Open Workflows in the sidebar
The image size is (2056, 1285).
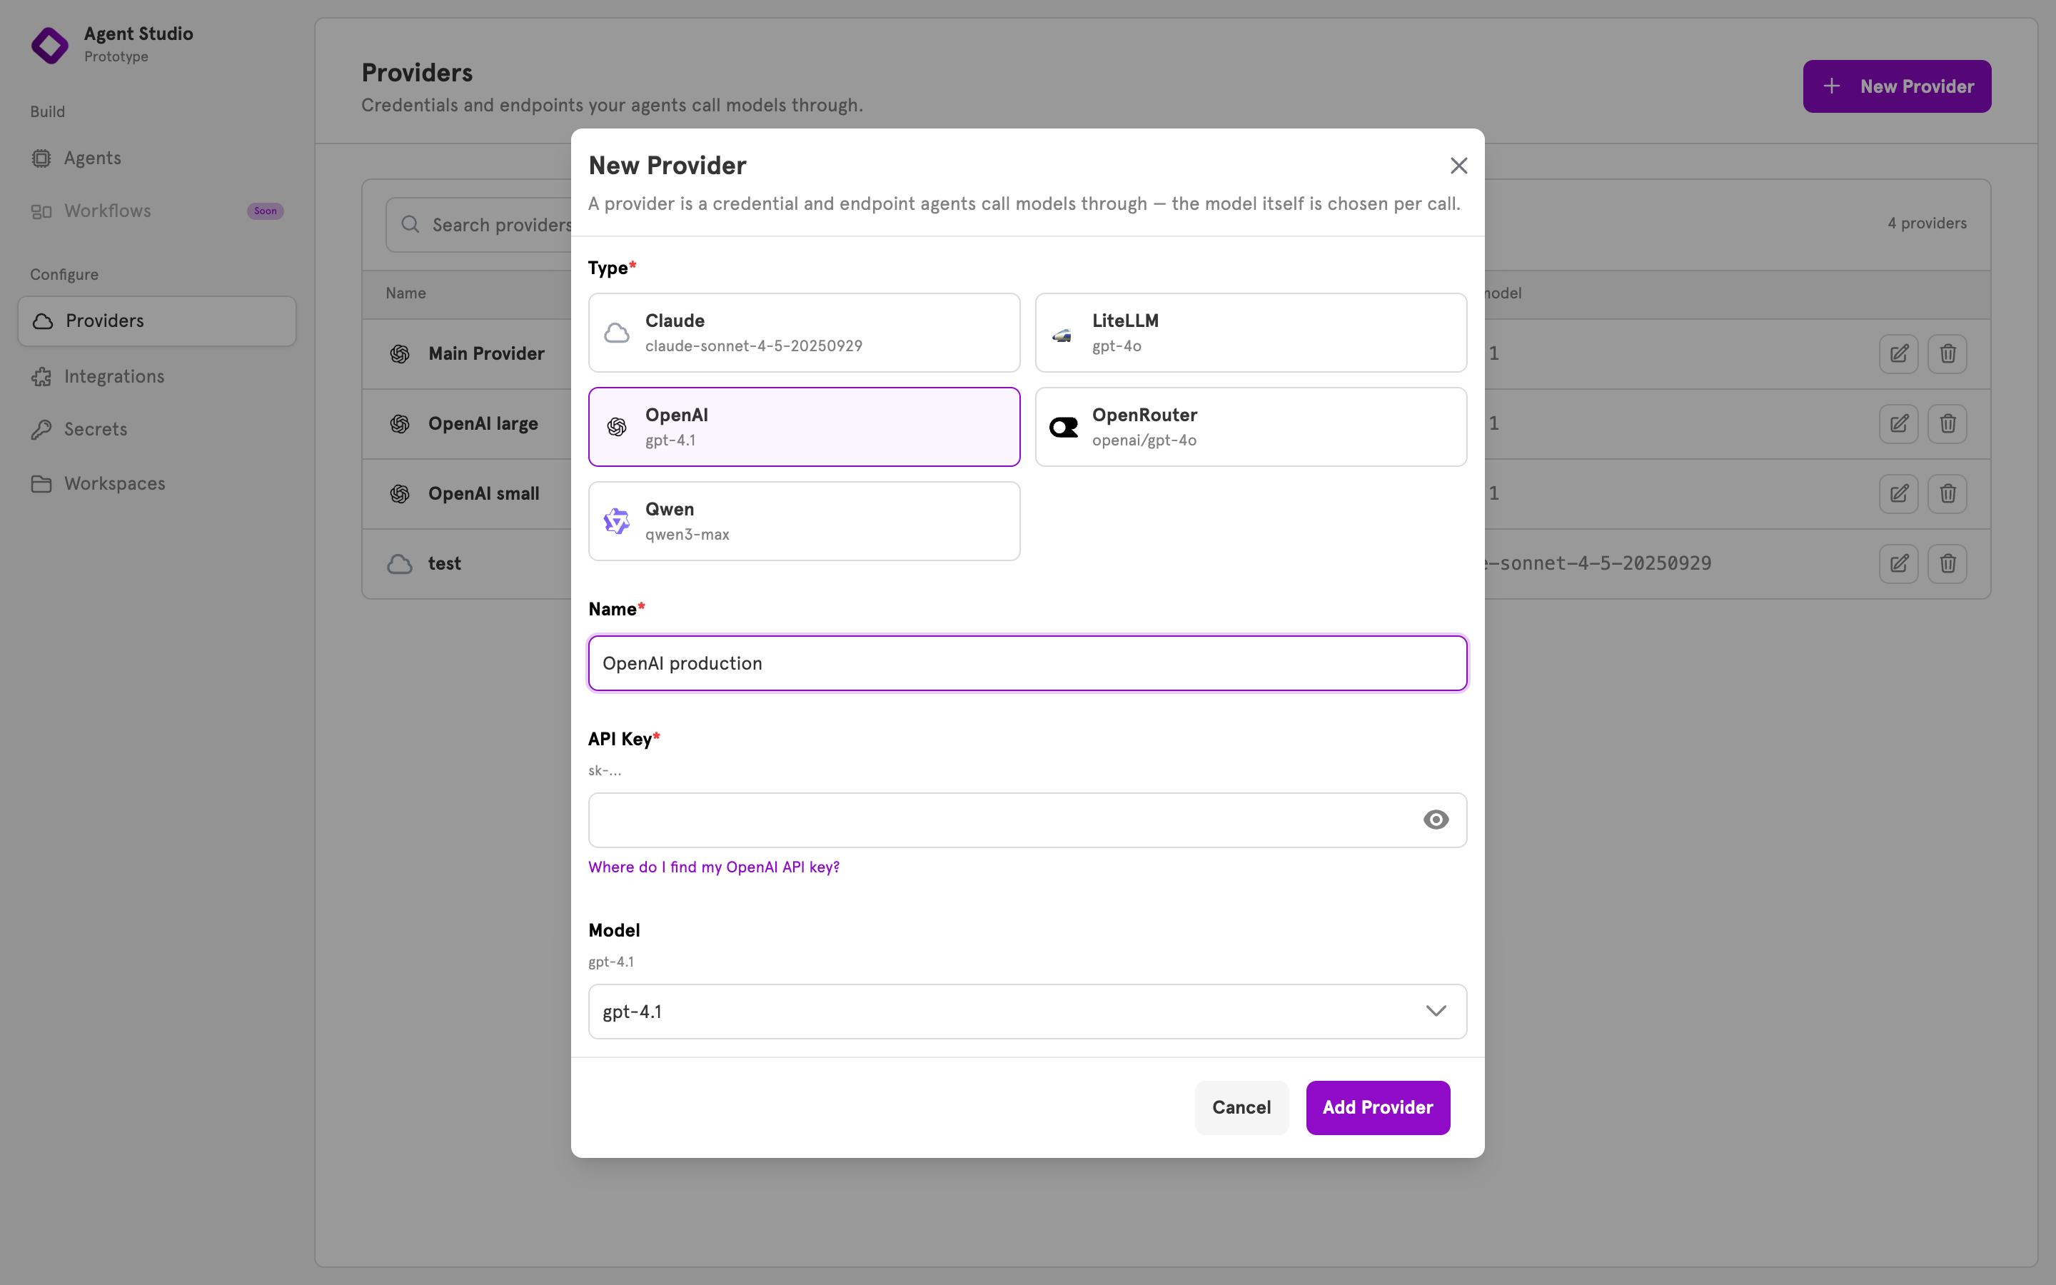pyautogui.click(x=157, y=211)
